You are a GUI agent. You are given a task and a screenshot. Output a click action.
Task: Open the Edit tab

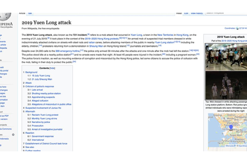[186, 14]
